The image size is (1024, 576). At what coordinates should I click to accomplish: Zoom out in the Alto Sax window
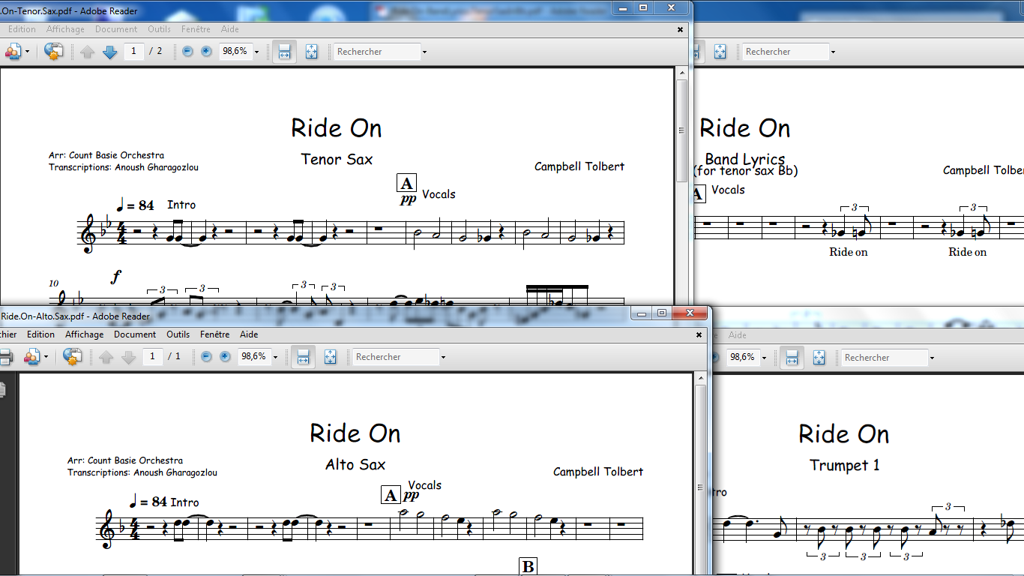click(206, 357)
